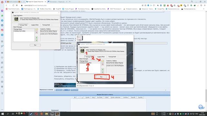The image size is (207, 116).
Task: Open History clock icon in sidebar
Action: coord(2,72)
